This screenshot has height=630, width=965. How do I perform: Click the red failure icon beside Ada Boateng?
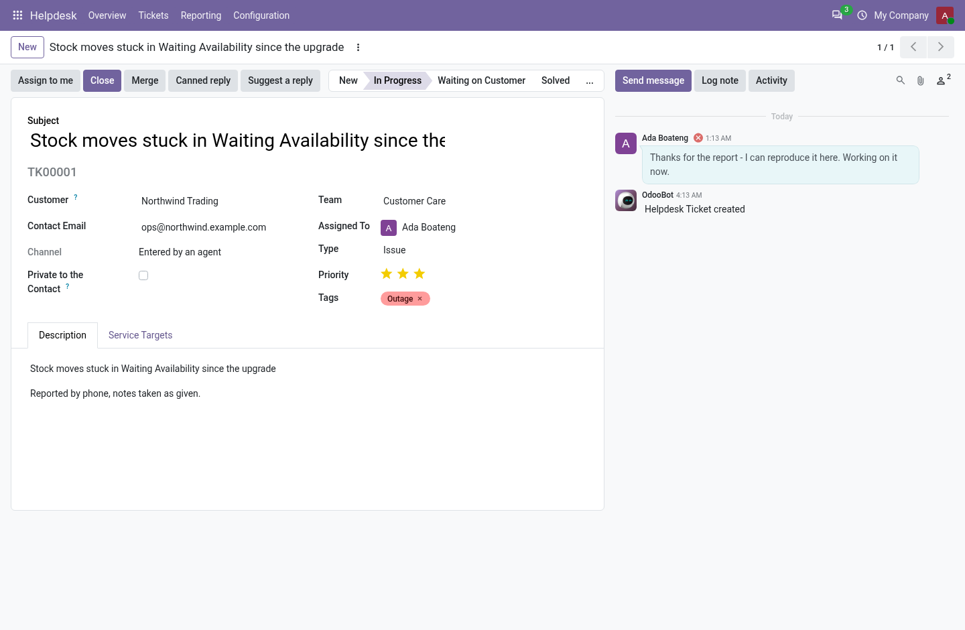[698, 138]
